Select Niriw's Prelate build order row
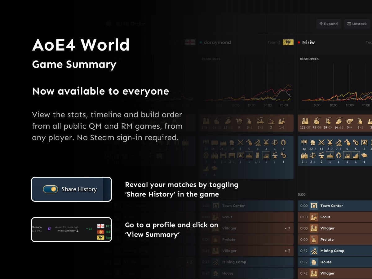 click(335, 239)
